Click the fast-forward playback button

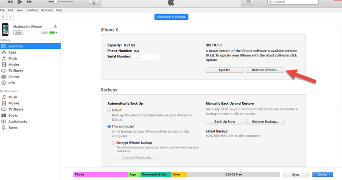coord(29,2)
